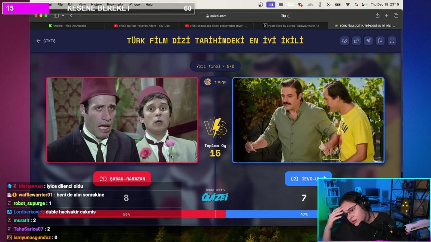Screen dimensions: 431x242
Task: Click the Yarı final • 2/2 label
Action: [215, 66]
